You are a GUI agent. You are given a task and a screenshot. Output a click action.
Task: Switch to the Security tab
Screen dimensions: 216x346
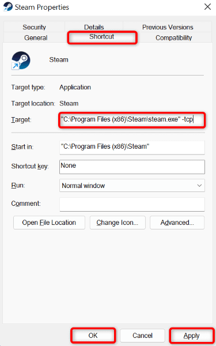point(34,27)
